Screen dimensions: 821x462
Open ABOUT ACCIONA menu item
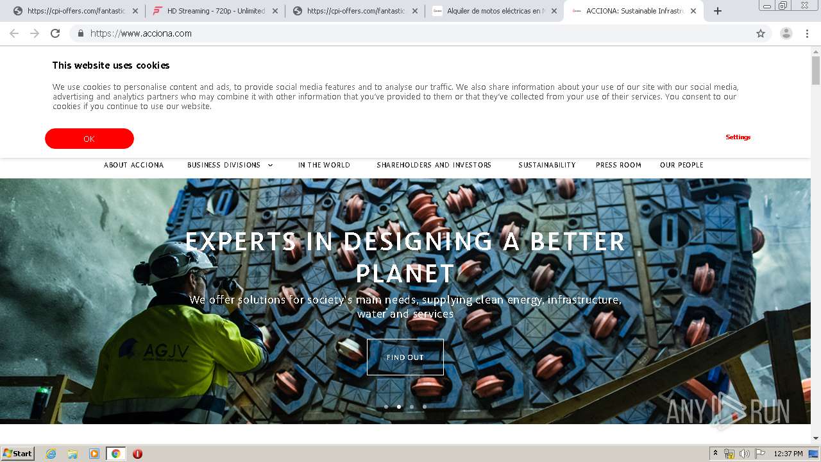point(134,165)
